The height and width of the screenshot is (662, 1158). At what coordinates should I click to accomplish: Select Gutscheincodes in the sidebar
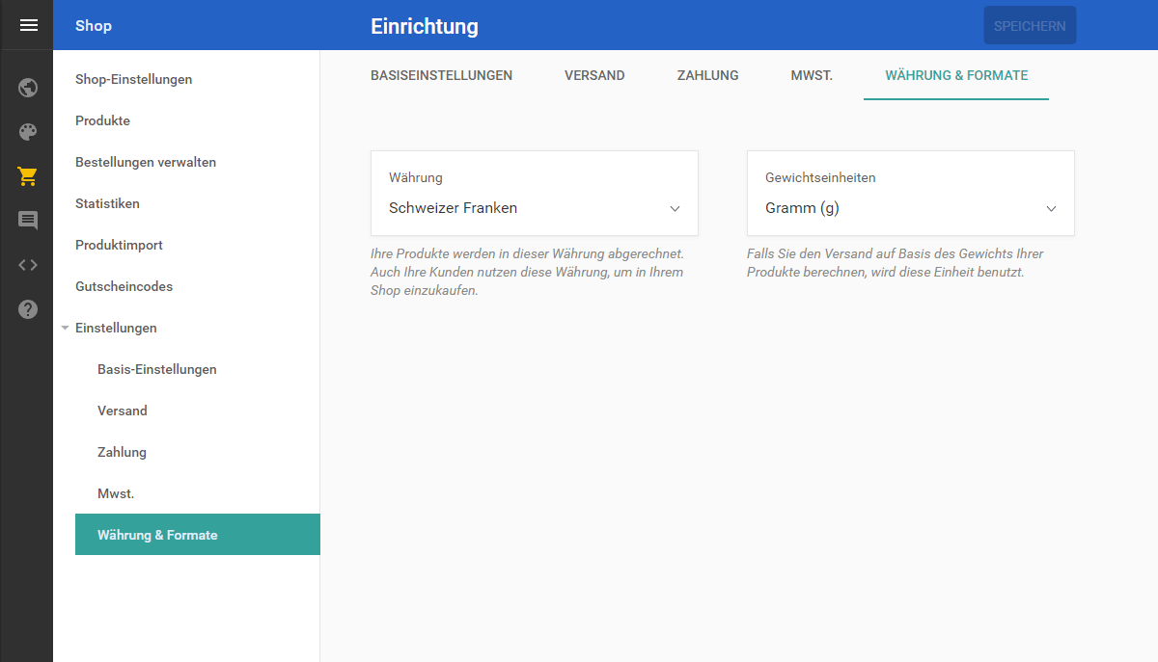[124, 286]
